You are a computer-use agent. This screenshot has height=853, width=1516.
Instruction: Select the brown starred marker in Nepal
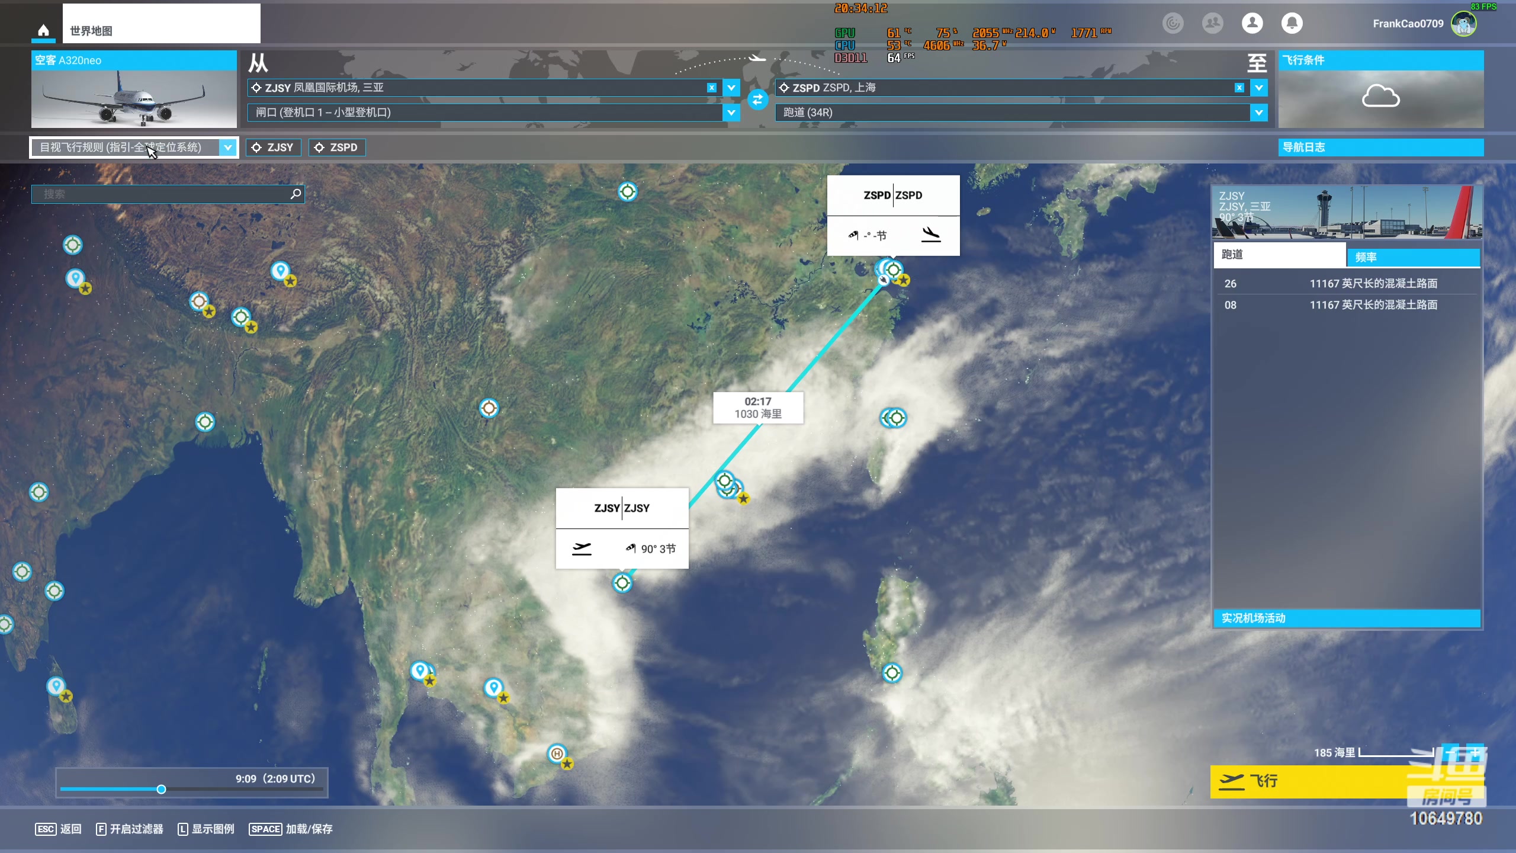(x=199, y=302)
